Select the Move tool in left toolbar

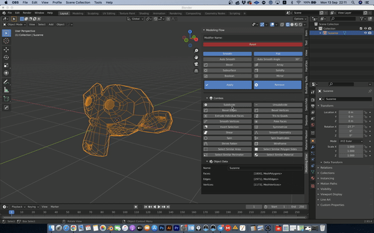6,50
